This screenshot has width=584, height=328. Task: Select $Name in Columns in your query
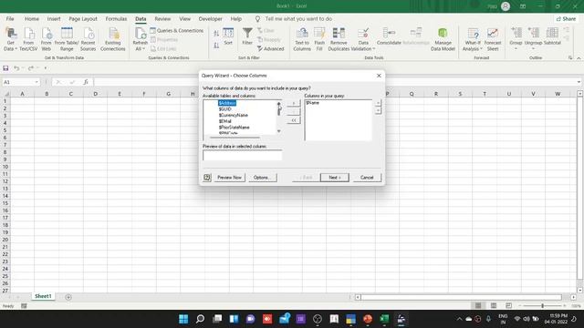(312, 103)
